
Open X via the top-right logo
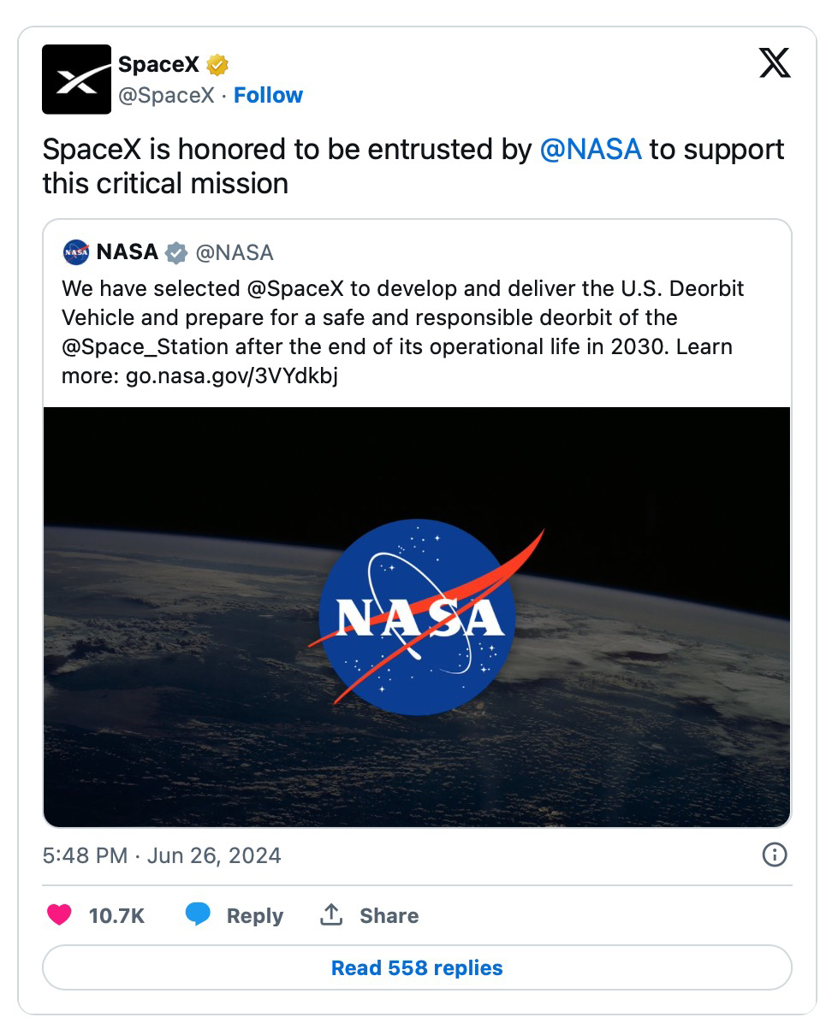[x=775, y=63]
